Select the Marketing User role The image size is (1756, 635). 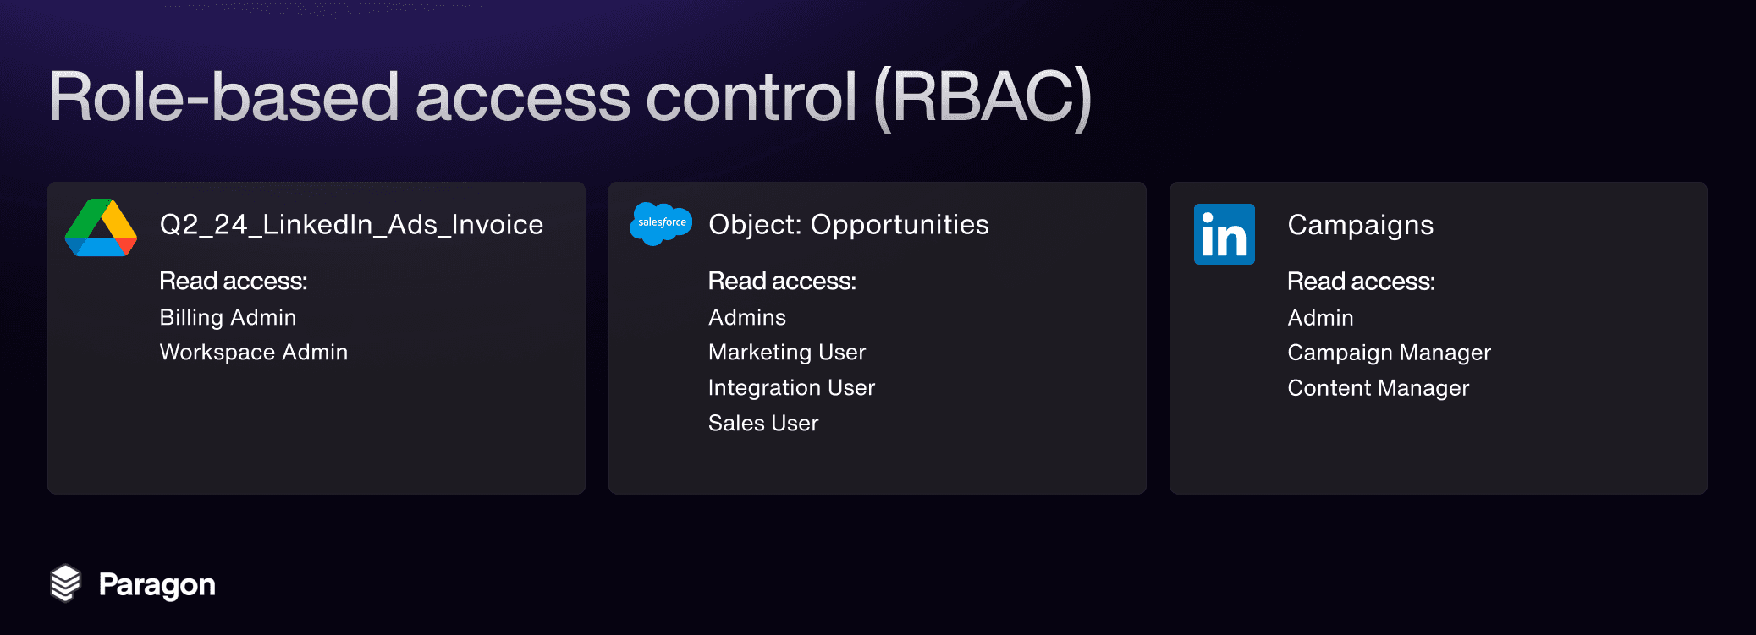point(786,353)
